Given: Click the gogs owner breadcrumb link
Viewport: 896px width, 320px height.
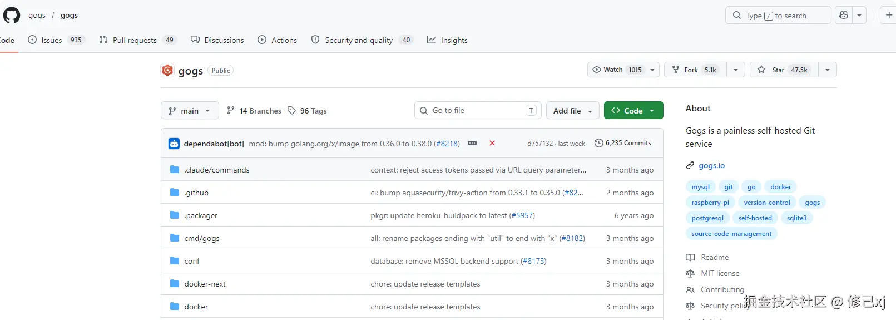Looking at the screenshot, I should pyautogui.click(x=37, y=15).
